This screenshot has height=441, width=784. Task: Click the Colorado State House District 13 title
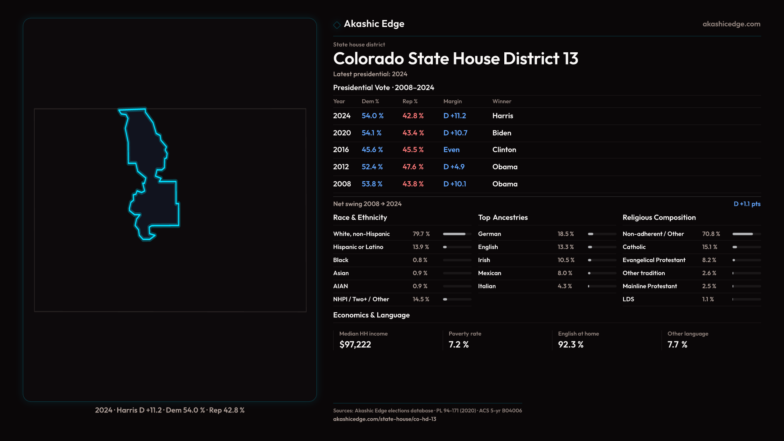point(455,59)
